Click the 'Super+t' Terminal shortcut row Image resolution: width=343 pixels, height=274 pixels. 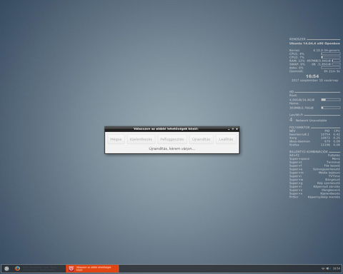point(314,162)
